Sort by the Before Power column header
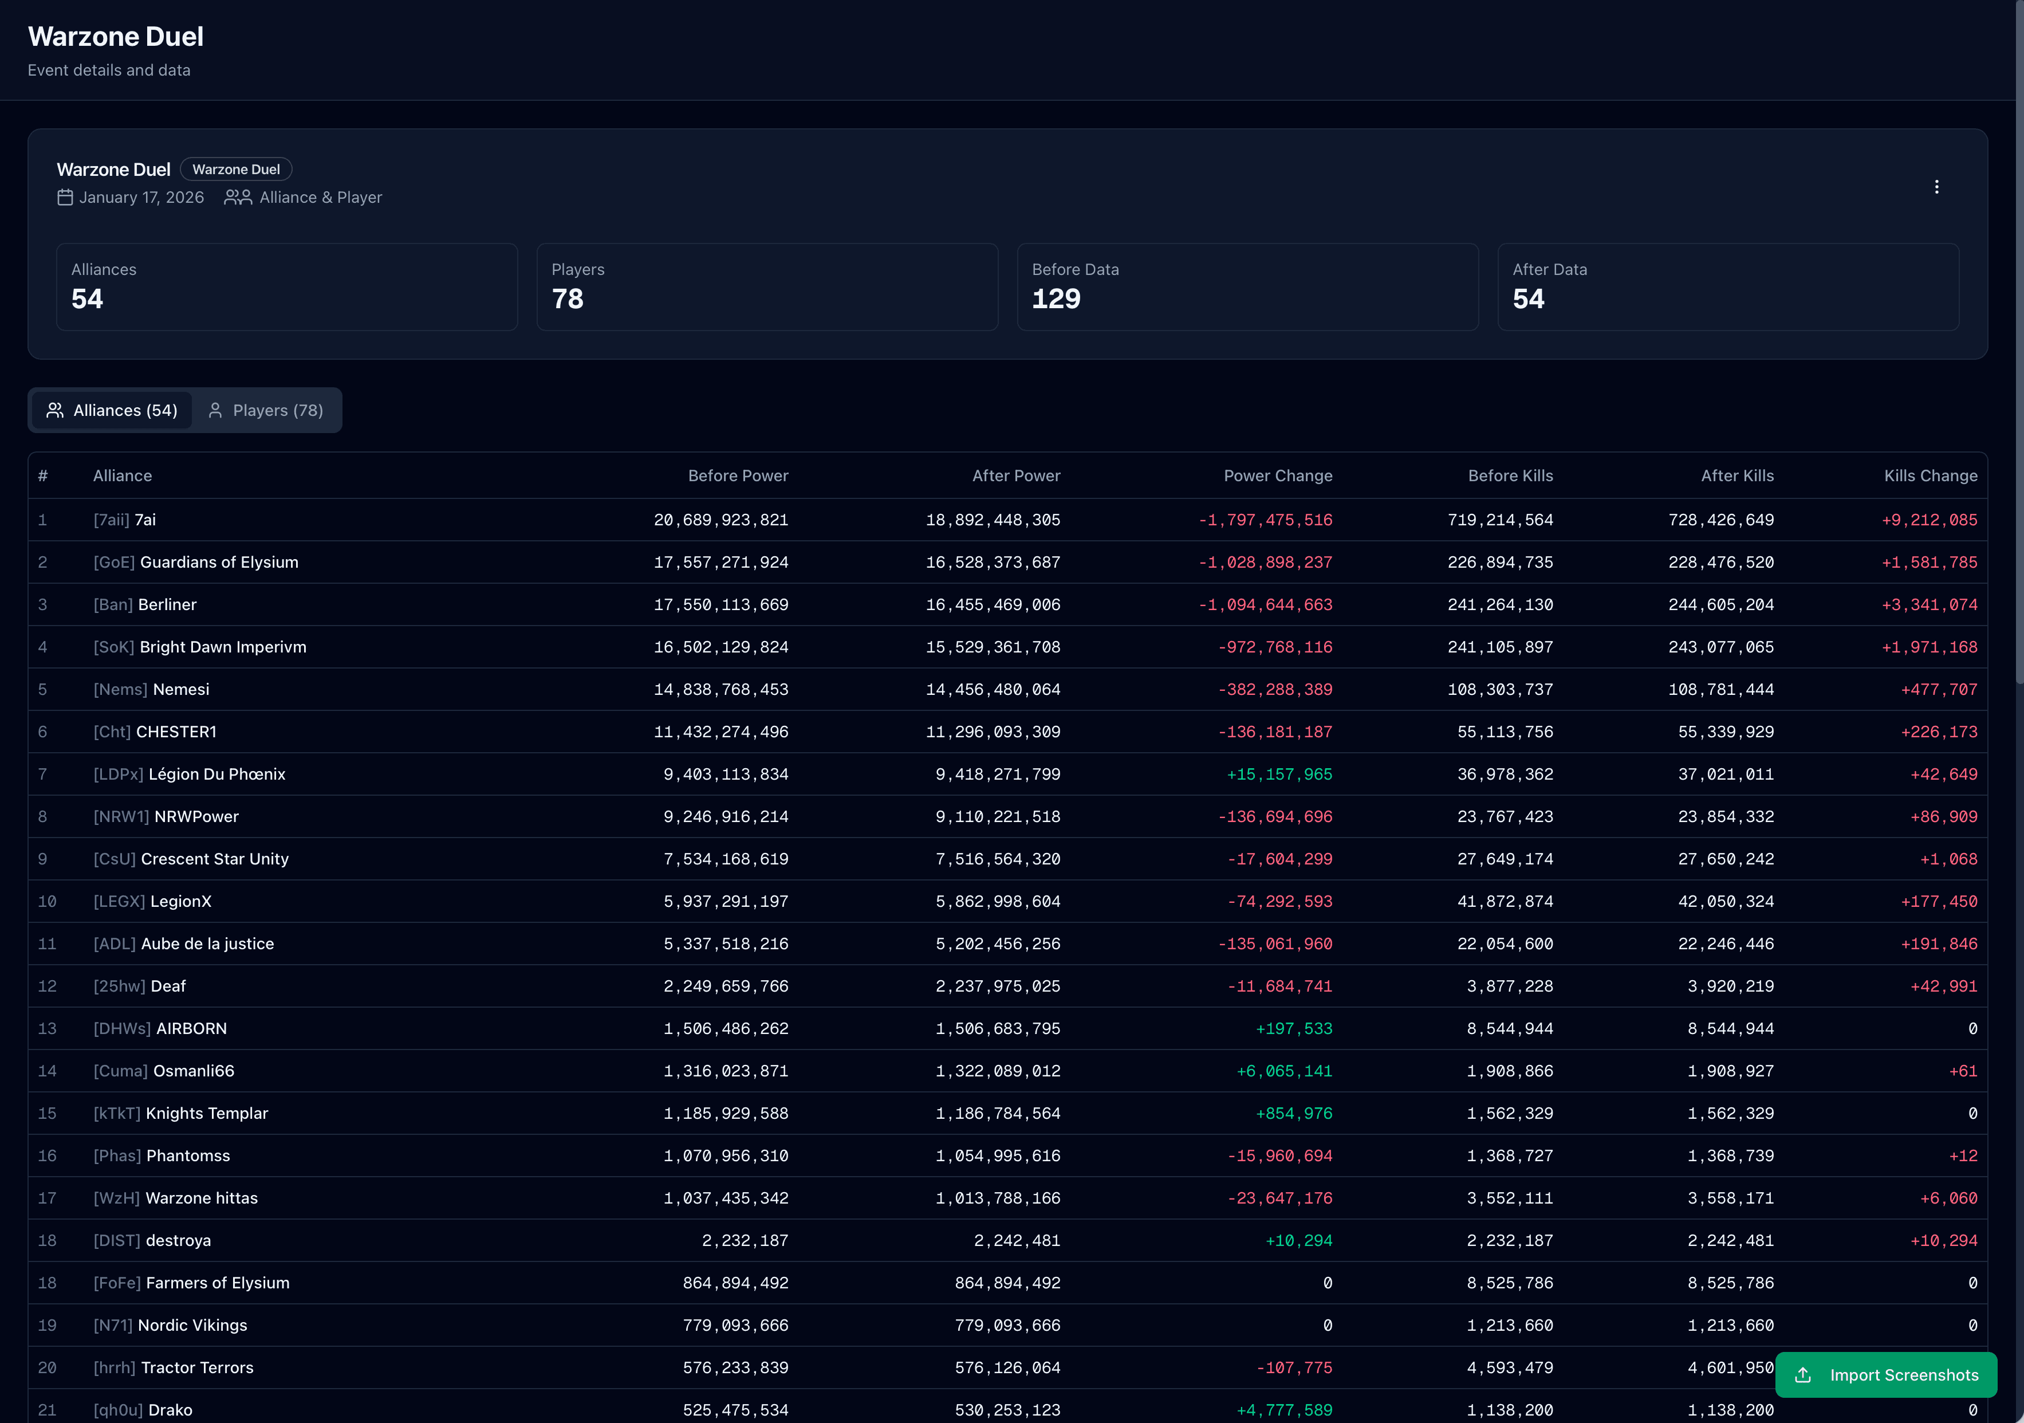Screen dimensions: 2024x1423 point(738,475)
